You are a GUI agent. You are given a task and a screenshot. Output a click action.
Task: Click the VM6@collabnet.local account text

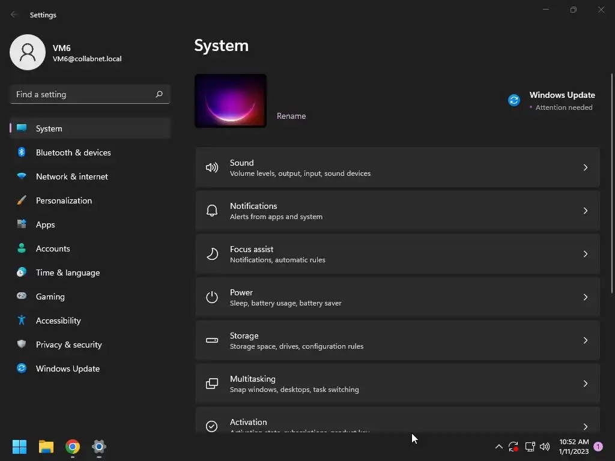[87, 59]
